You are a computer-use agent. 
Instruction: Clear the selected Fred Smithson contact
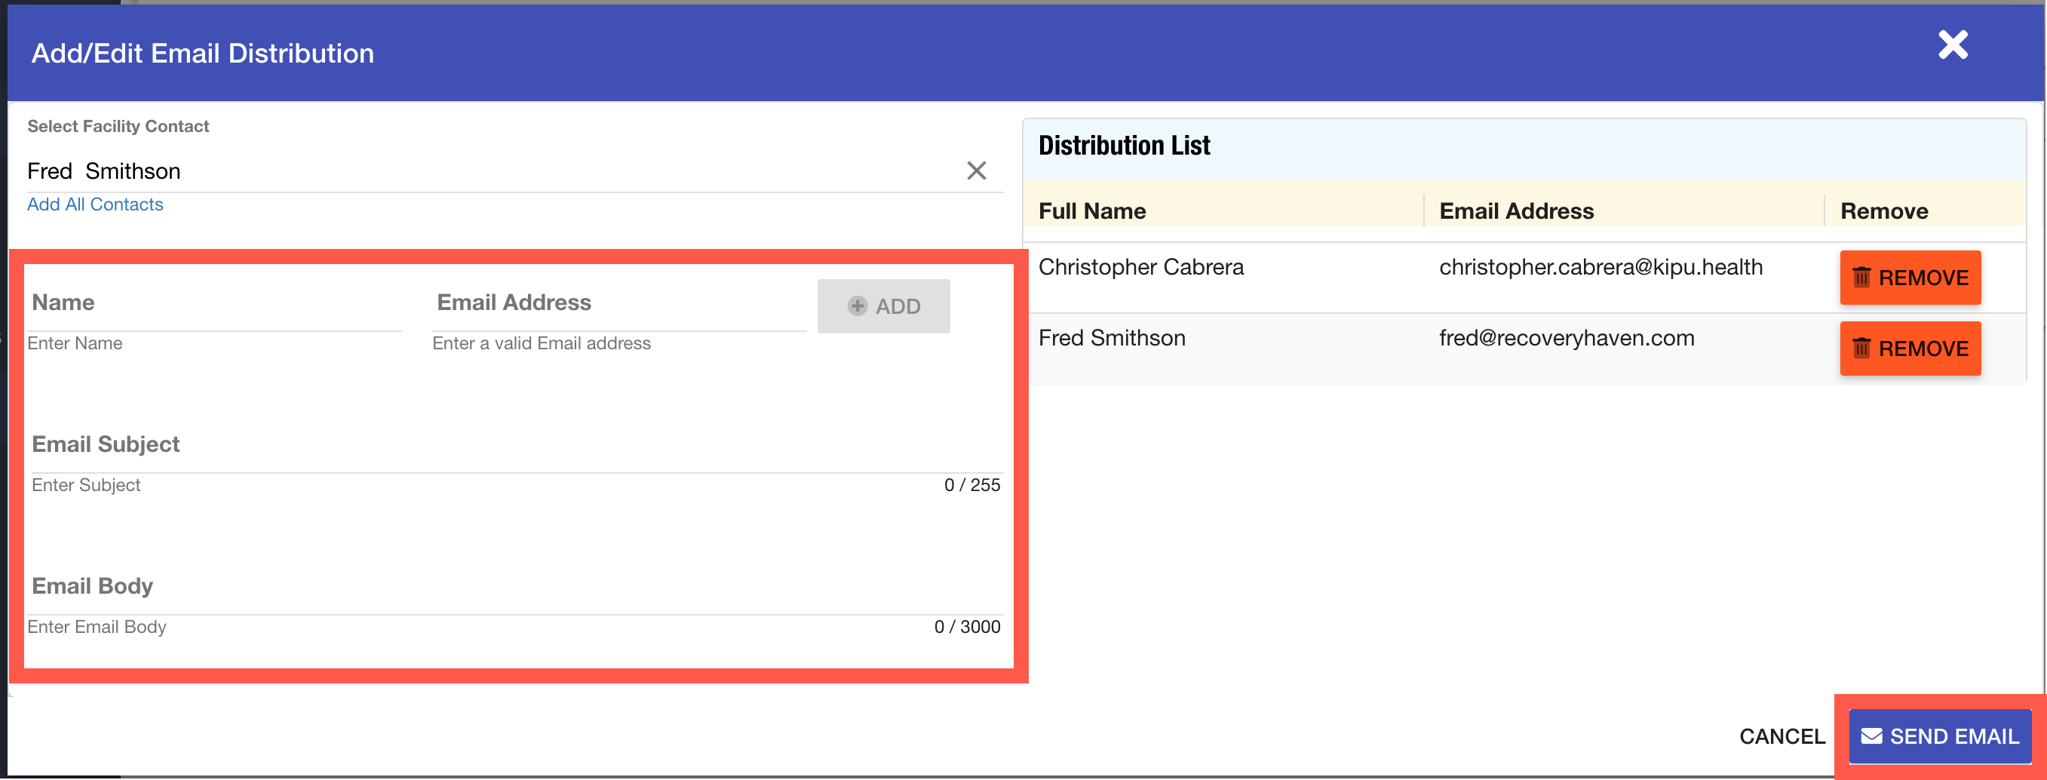(x=976, y=171)
